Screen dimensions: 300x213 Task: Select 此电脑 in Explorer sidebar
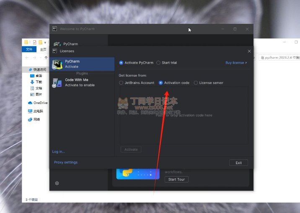[36, 111]
